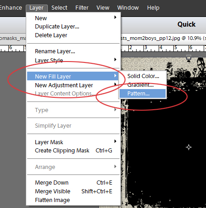Select Merge Visible option
206x208 pixels.
(73, 191)
